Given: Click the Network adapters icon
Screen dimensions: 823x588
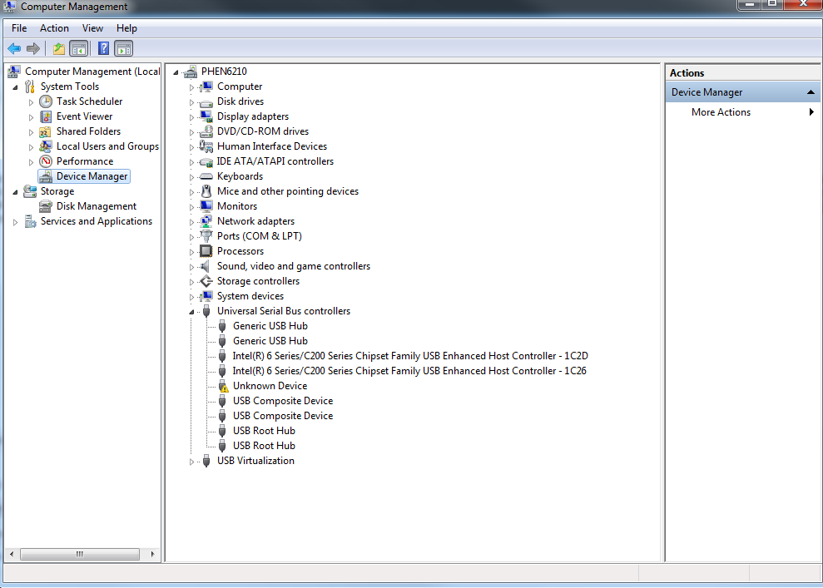Looking at the screenshot, I should 206,221.
